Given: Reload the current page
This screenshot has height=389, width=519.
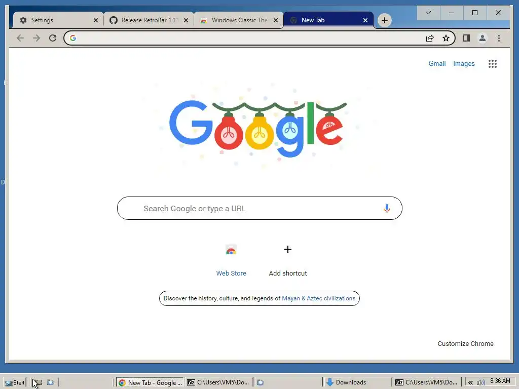Looking at the screenshot, I should point(53,38).
